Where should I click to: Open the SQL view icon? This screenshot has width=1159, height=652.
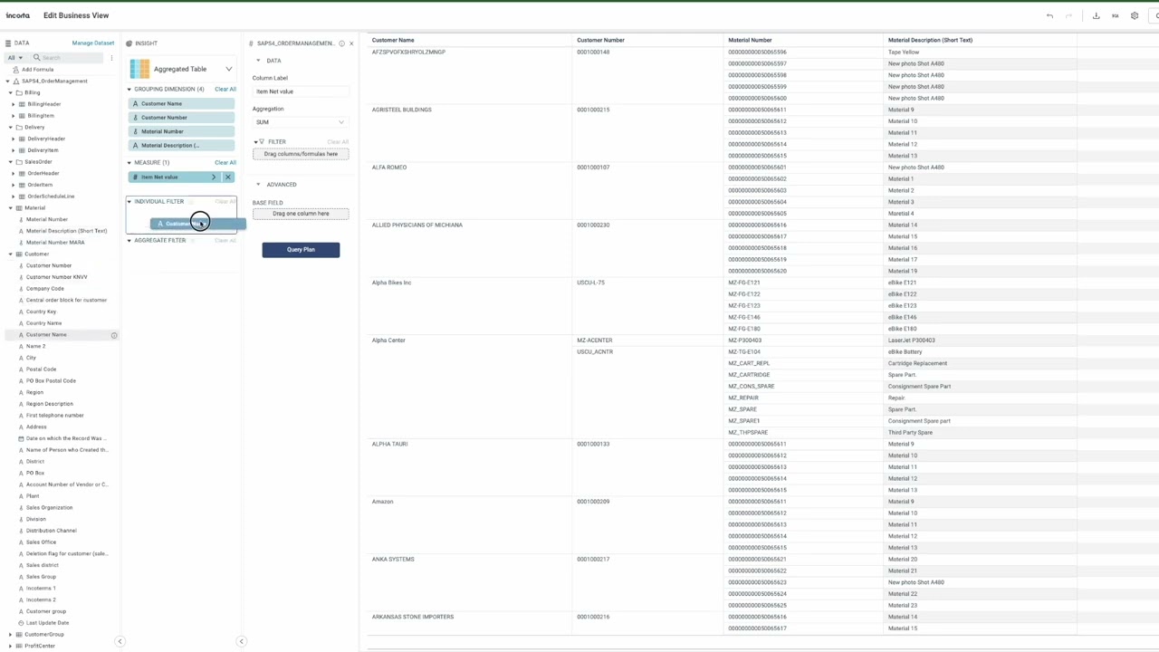(x=1115, y=15)
